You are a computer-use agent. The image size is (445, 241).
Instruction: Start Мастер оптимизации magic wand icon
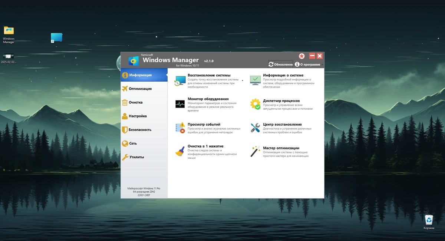pos(255,151)
